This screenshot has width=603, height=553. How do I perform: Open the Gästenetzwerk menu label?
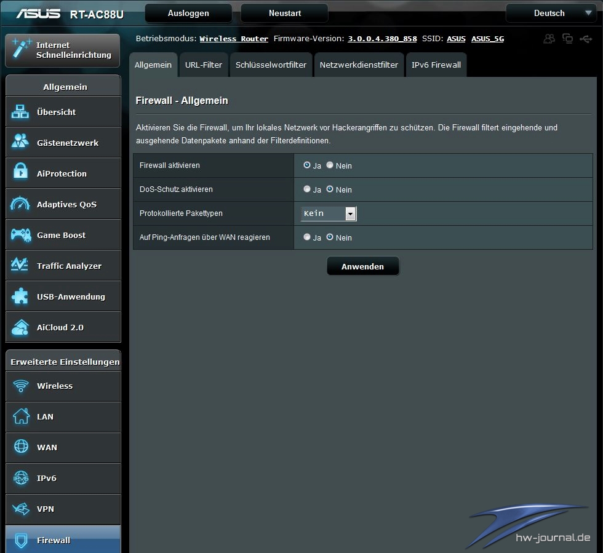68,143
